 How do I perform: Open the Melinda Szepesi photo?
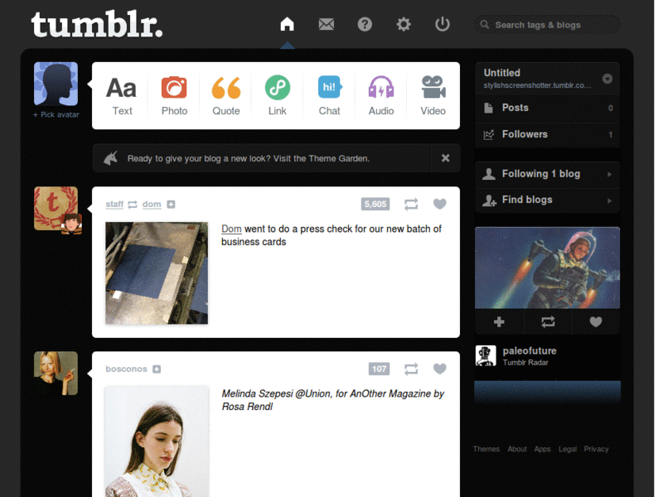tap(157, 442)
